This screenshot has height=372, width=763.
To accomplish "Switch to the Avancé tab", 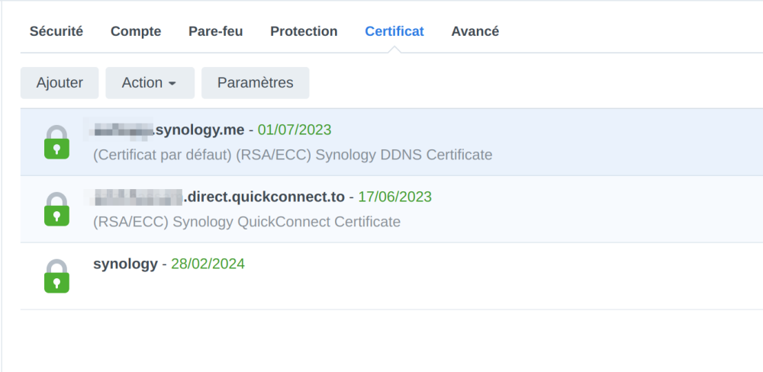I will click(475, 31).
